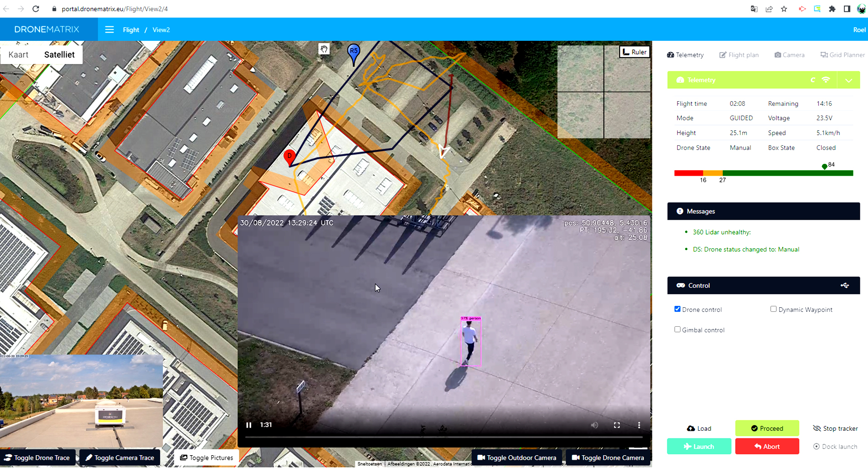Screen dimensions: 868x472
Task: Enter fullscreen for drone video
Action: pos(616,425)
